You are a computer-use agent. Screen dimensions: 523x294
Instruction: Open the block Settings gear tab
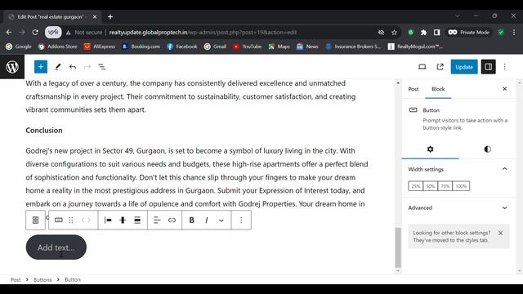click(x=431, y=149)
